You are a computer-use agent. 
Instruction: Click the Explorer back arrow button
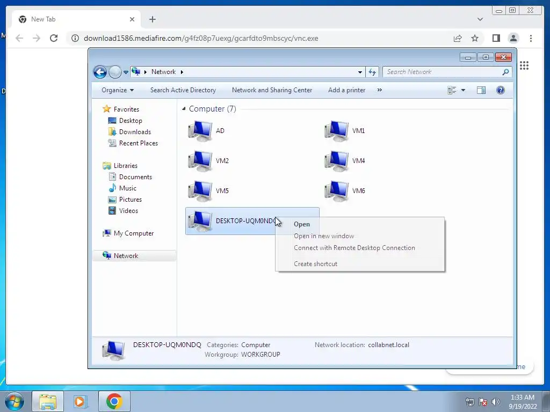point(100,72)
